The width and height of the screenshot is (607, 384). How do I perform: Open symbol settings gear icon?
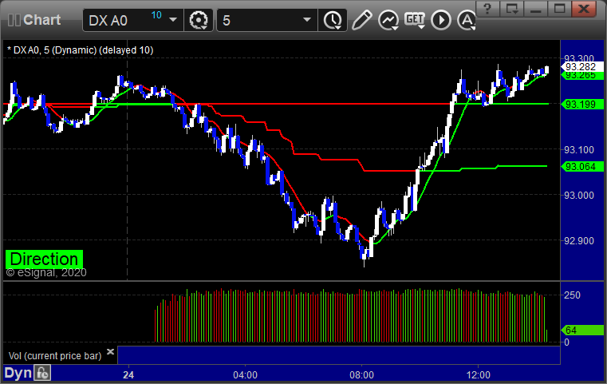[198, 20]
